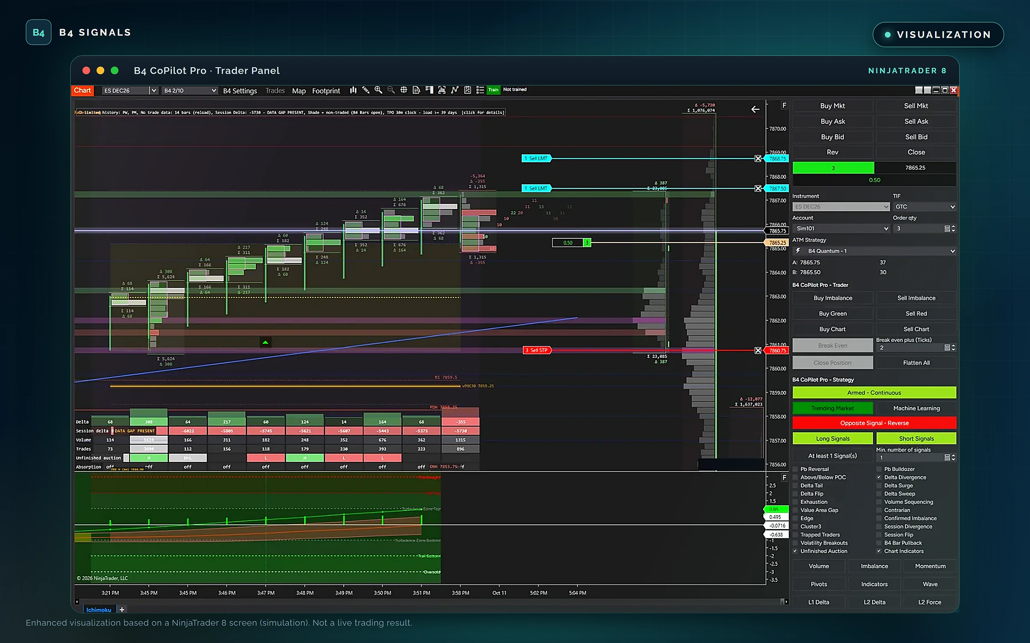Open the Footprint menu item
Image resolution: width=1030 pixels, height=643 pixels.
(326, 90)
